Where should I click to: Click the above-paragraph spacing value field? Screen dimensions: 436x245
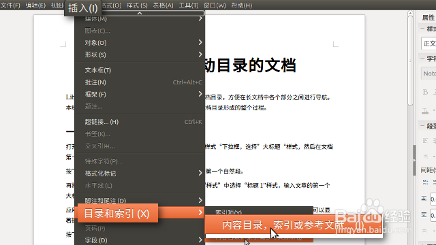coord(433,199)
